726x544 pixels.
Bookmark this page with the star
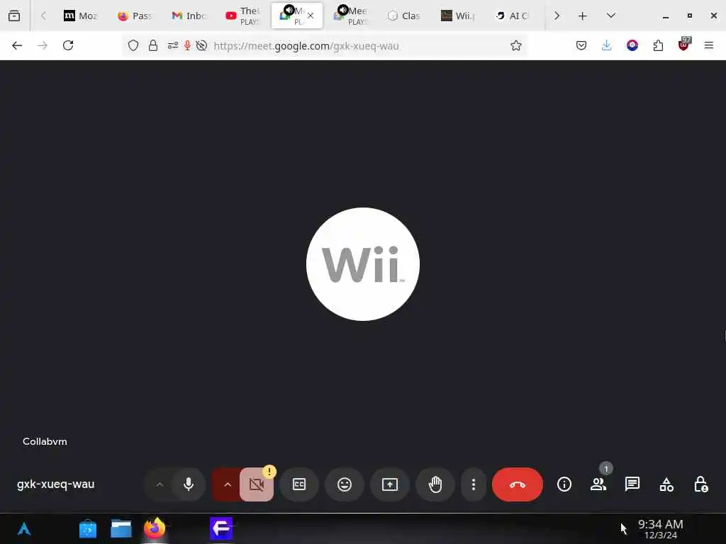tap(516, 45)
